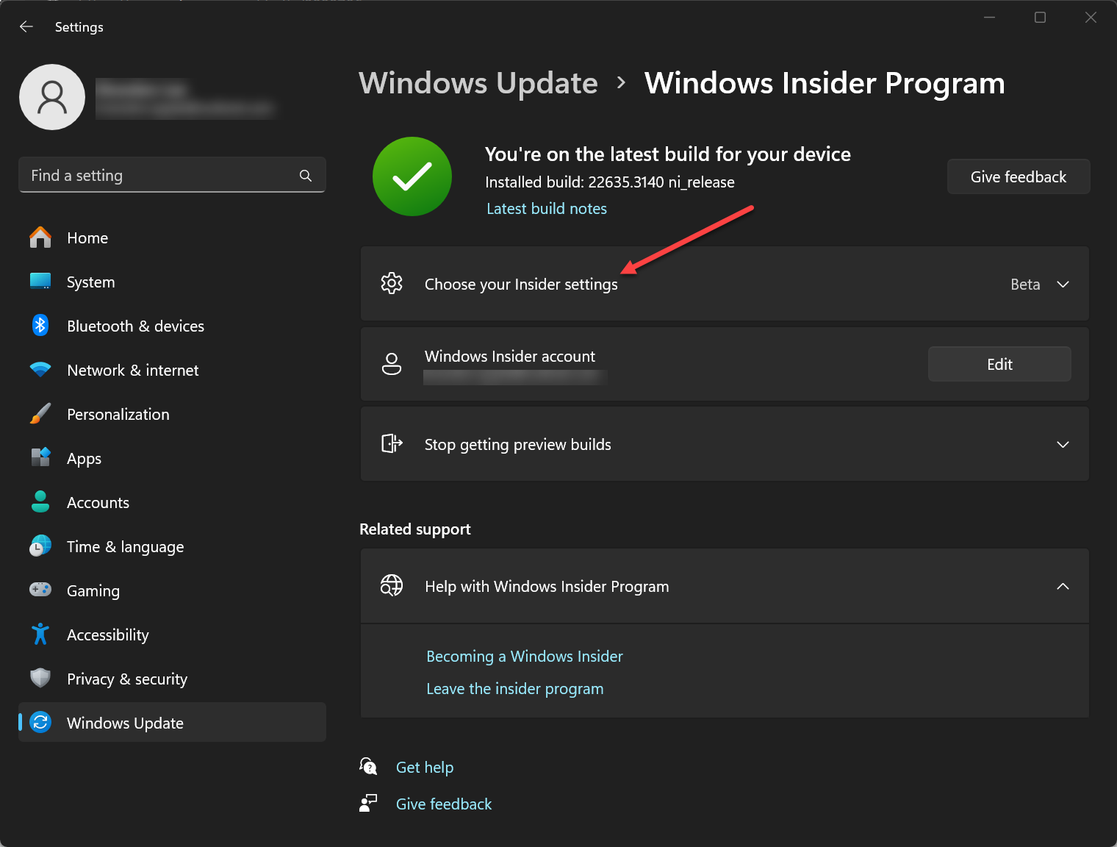
Task: Expand the Beta channel dropdown chevron
Action: point(1063,285)
